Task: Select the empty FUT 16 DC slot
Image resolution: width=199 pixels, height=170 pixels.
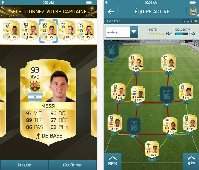Action: coord(134,127)
